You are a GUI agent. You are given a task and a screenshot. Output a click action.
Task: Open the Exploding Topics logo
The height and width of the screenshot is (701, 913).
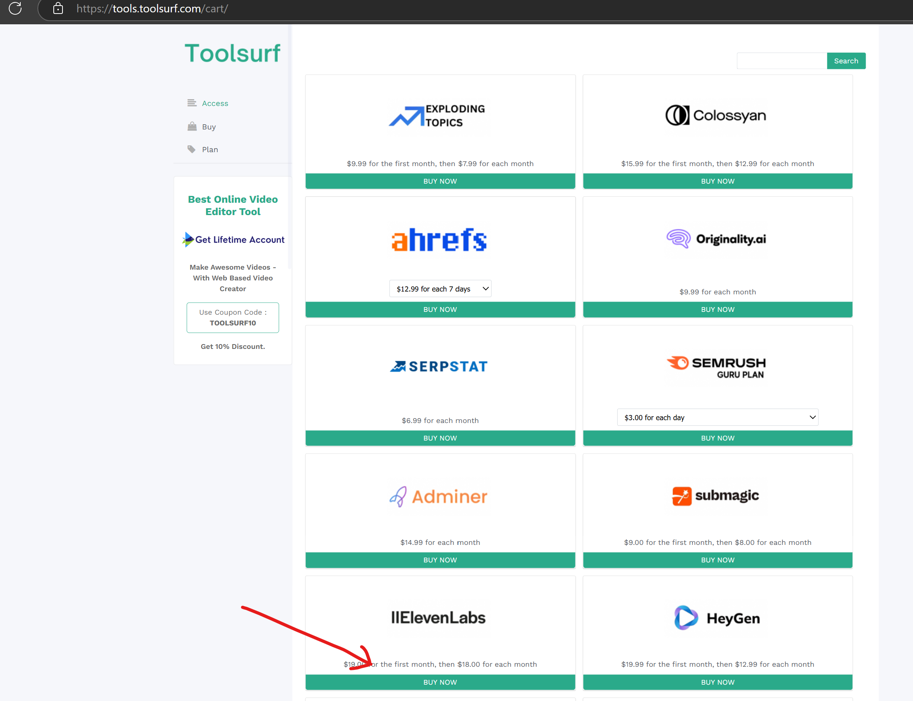[x=437, y=116]
